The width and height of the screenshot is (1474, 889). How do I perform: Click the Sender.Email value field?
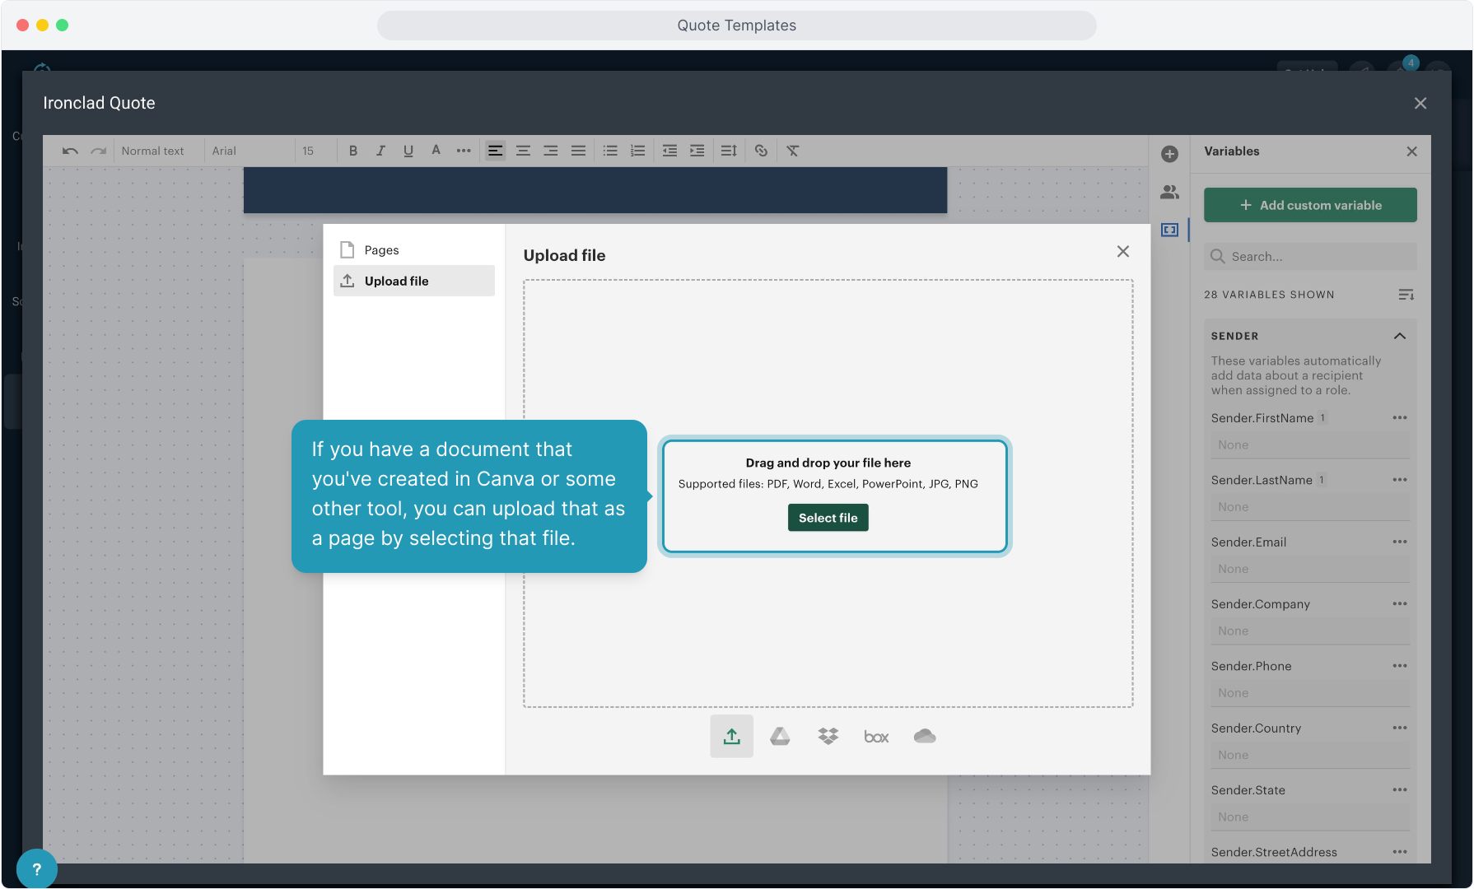1310,570
